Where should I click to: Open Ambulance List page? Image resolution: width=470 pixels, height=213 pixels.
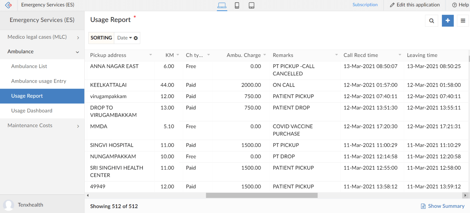[29, 66]
